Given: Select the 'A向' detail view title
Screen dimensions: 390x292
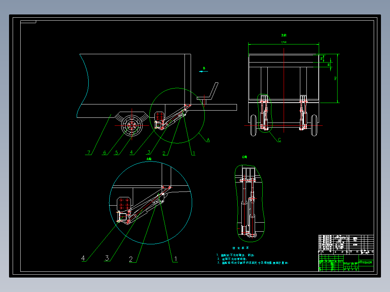Looking at the screenshot, I should [149, 159].
